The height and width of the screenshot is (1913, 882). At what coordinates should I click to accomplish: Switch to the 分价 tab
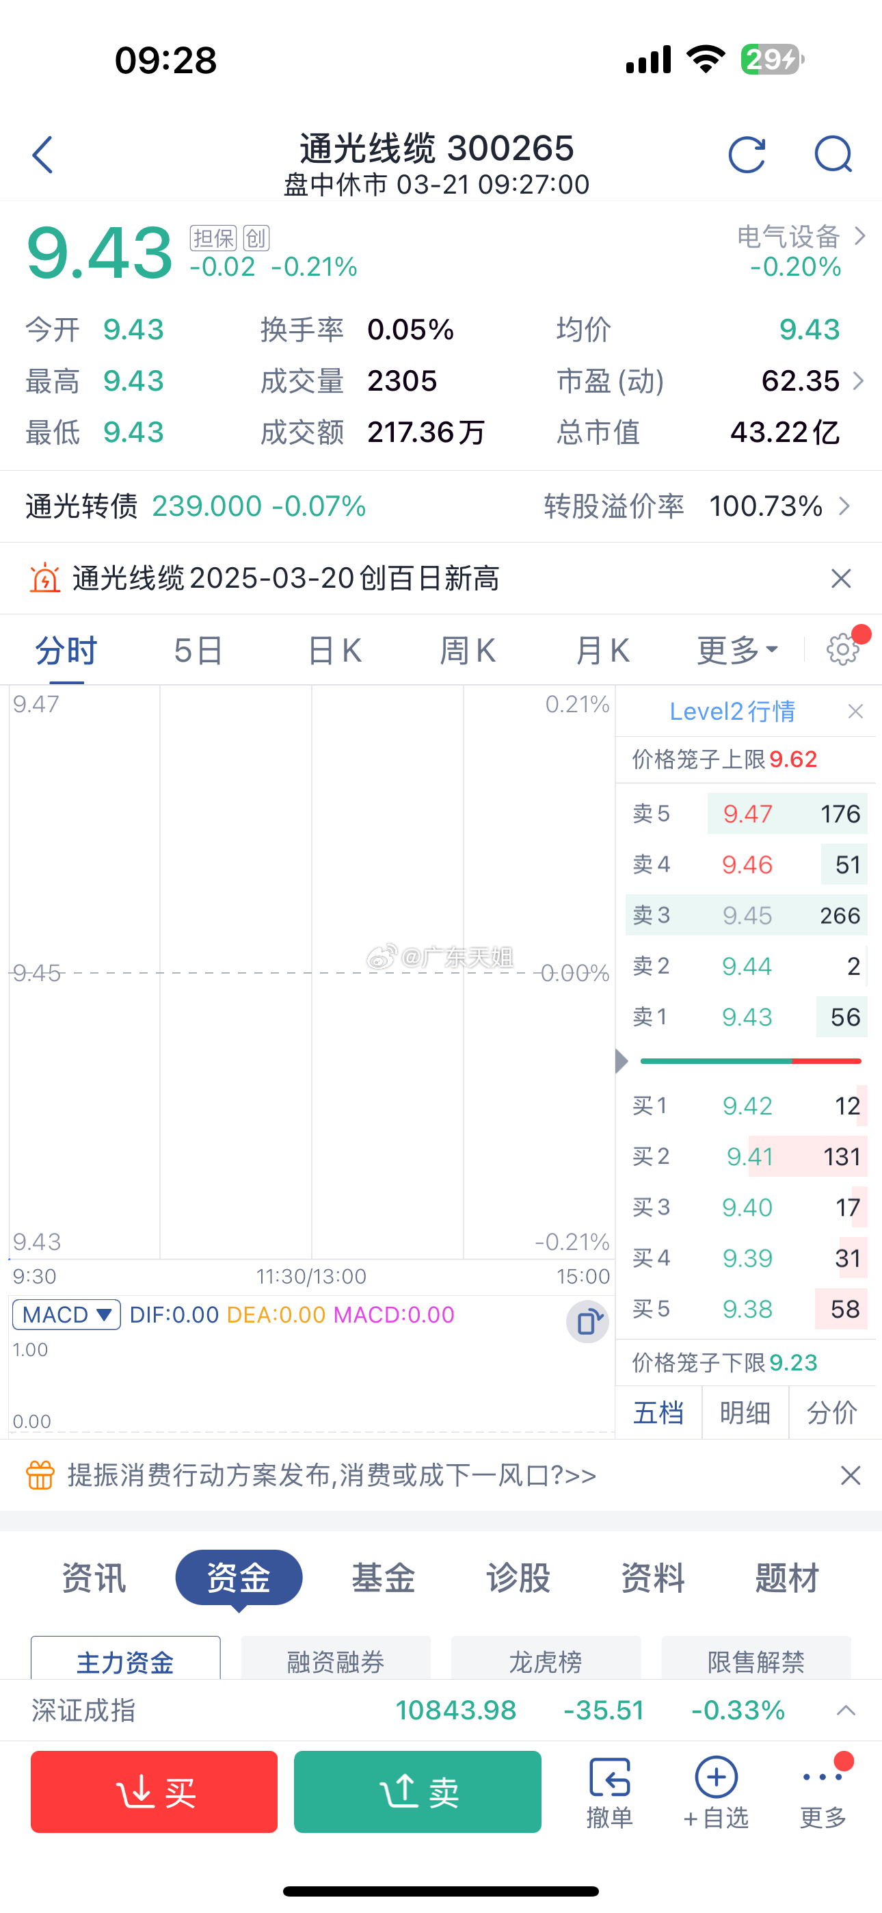click(x=832, y=1412)
